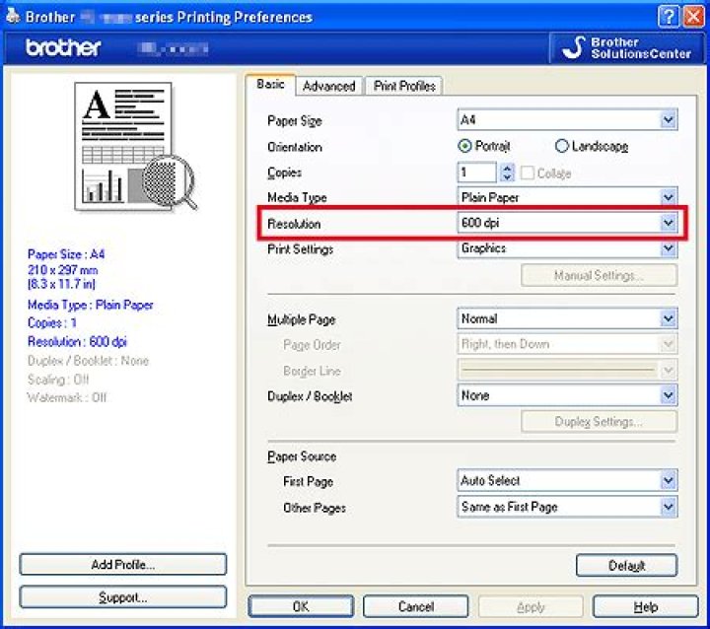Click the page layout preview thumbnail
Image resolution: width=710 pixels, height=629 pixels.
135,146
